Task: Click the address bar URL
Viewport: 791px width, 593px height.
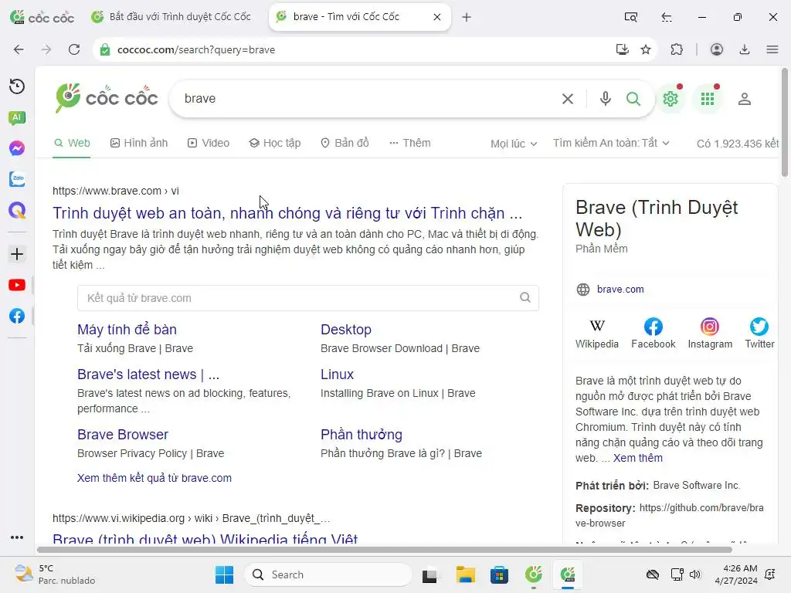Action: point(196,49)
